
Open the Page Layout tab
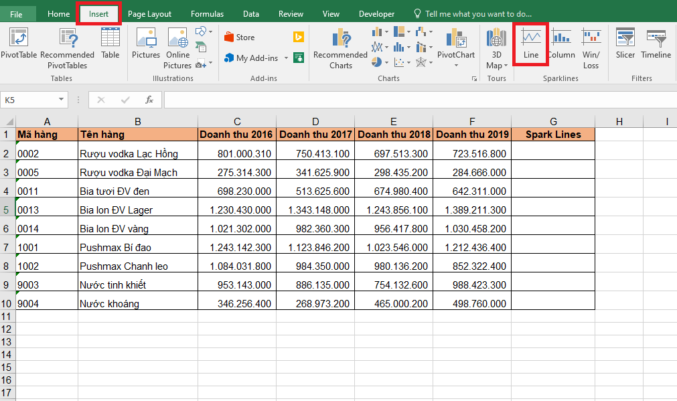tap(149, 13)
